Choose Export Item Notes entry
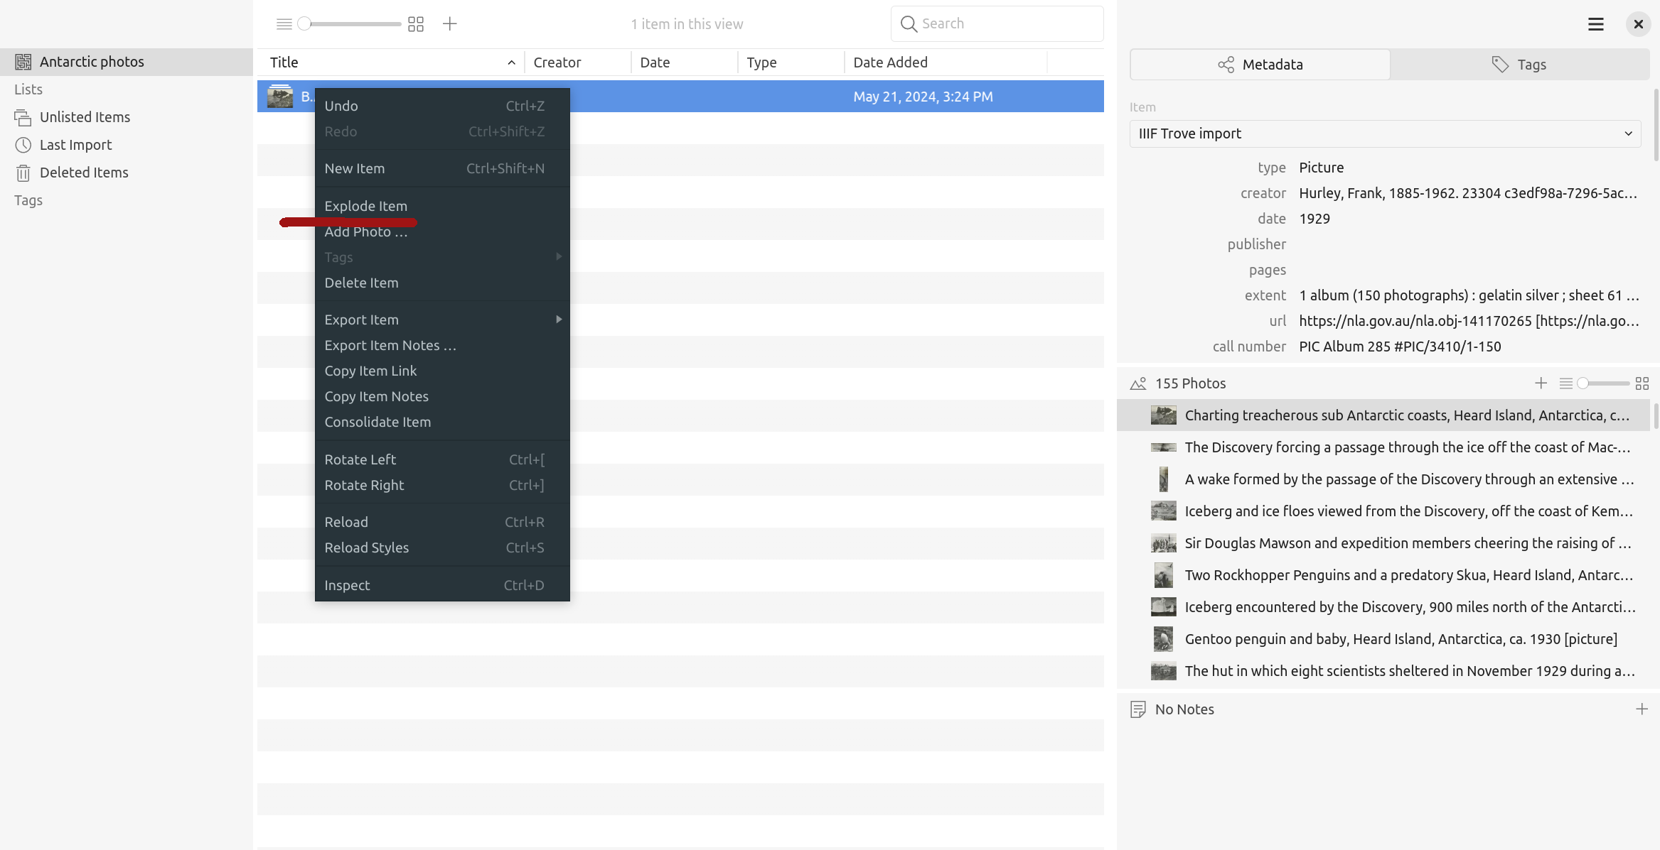Image resolution: width=1660 pixels, height=850 pixels. 442,345
